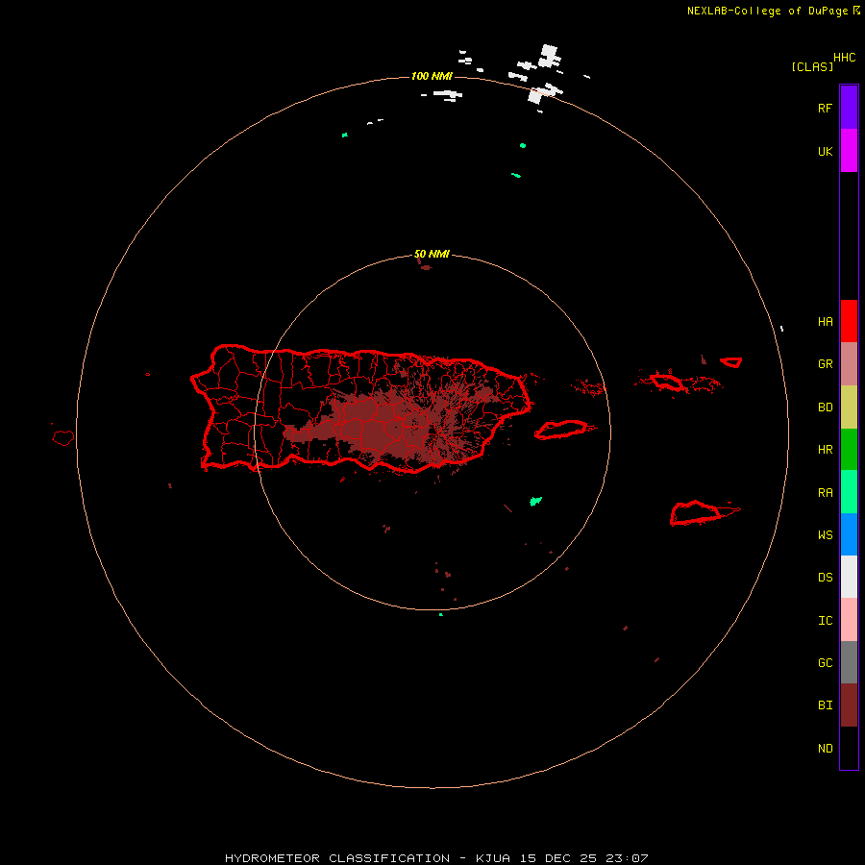865x865 pixels.
Task: Click the [CLAS] legend header
Action: (x=812, y=67)
